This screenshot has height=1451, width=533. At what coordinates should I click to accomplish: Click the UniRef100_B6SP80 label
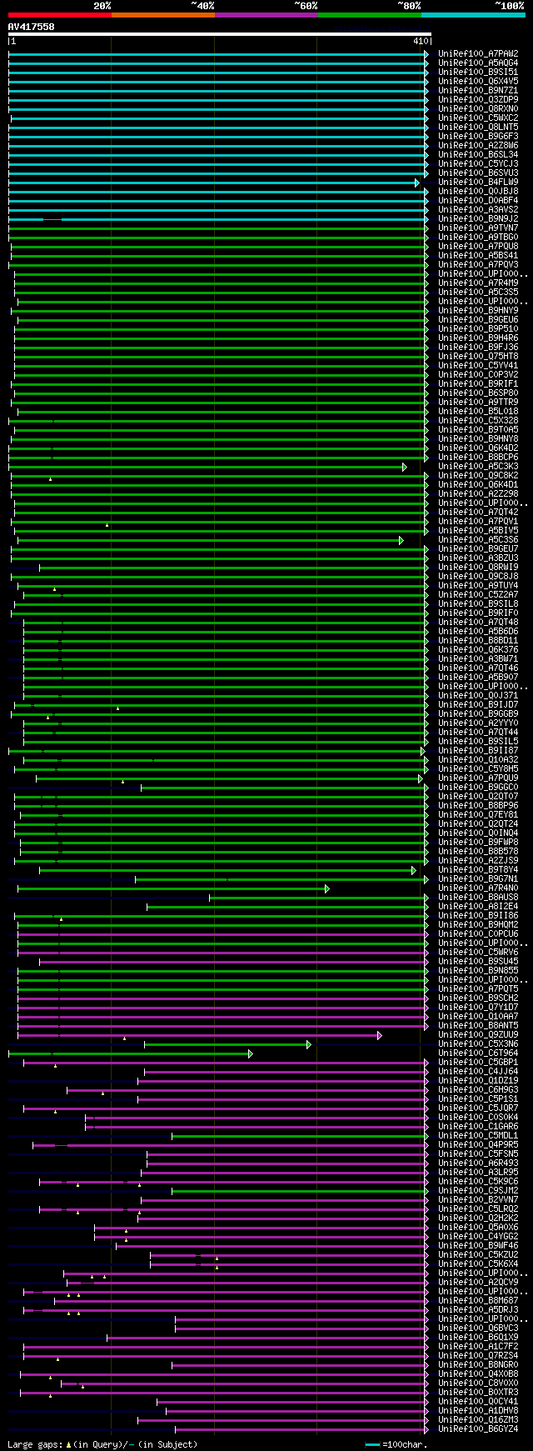click(478, 393)
